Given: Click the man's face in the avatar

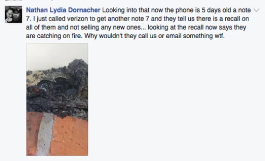Looking at the screenshot, I should 17,14.
